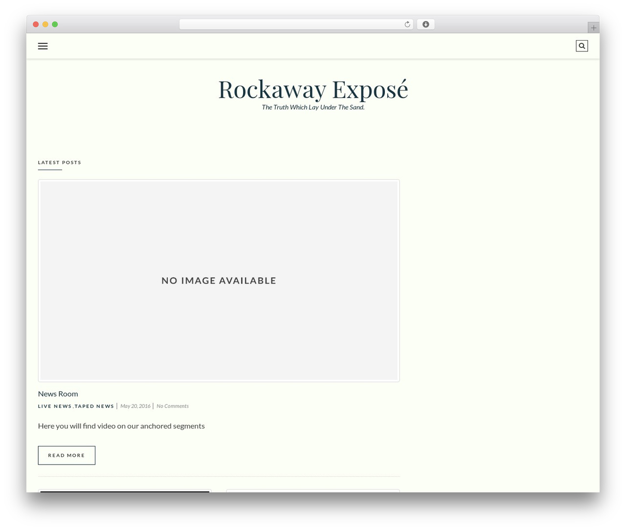Open the No Image Available post thumbnail
This screenshot has width=626, height=530.
tap(219, 281)
